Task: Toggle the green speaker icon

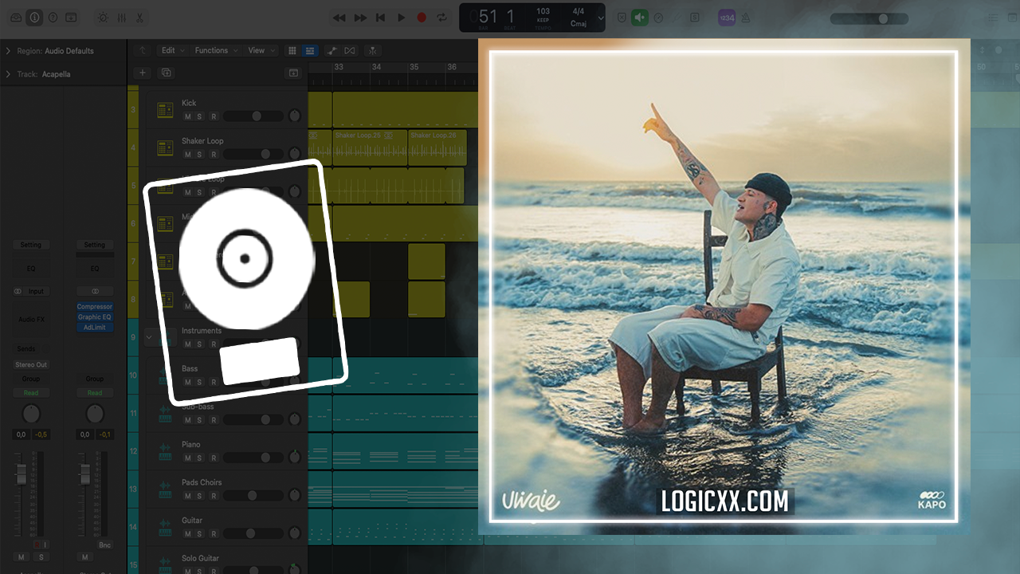Action: pos(640,18)
